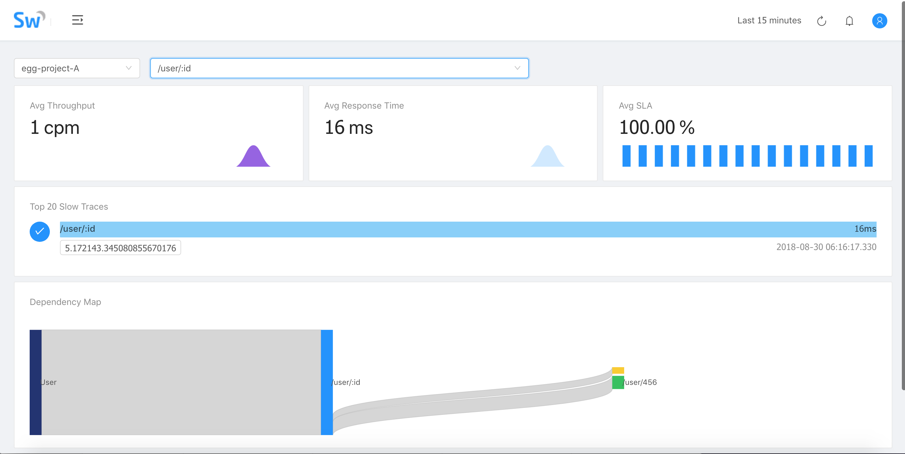Click the page vertical scrollbar

click(903, 195)
